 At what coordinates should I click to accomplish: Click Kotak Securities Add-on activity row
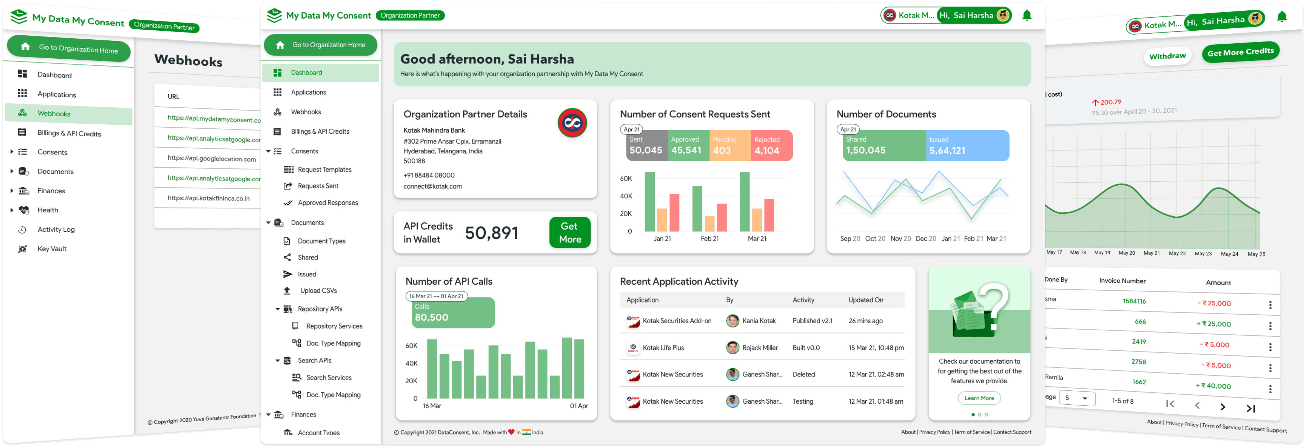762,321
